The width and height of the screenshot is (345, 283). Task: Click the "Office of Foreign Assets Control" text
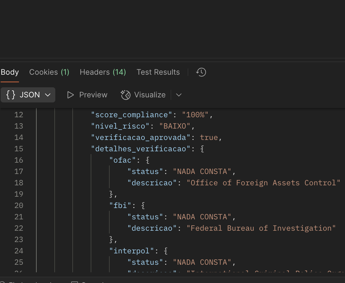coord(263,183)
